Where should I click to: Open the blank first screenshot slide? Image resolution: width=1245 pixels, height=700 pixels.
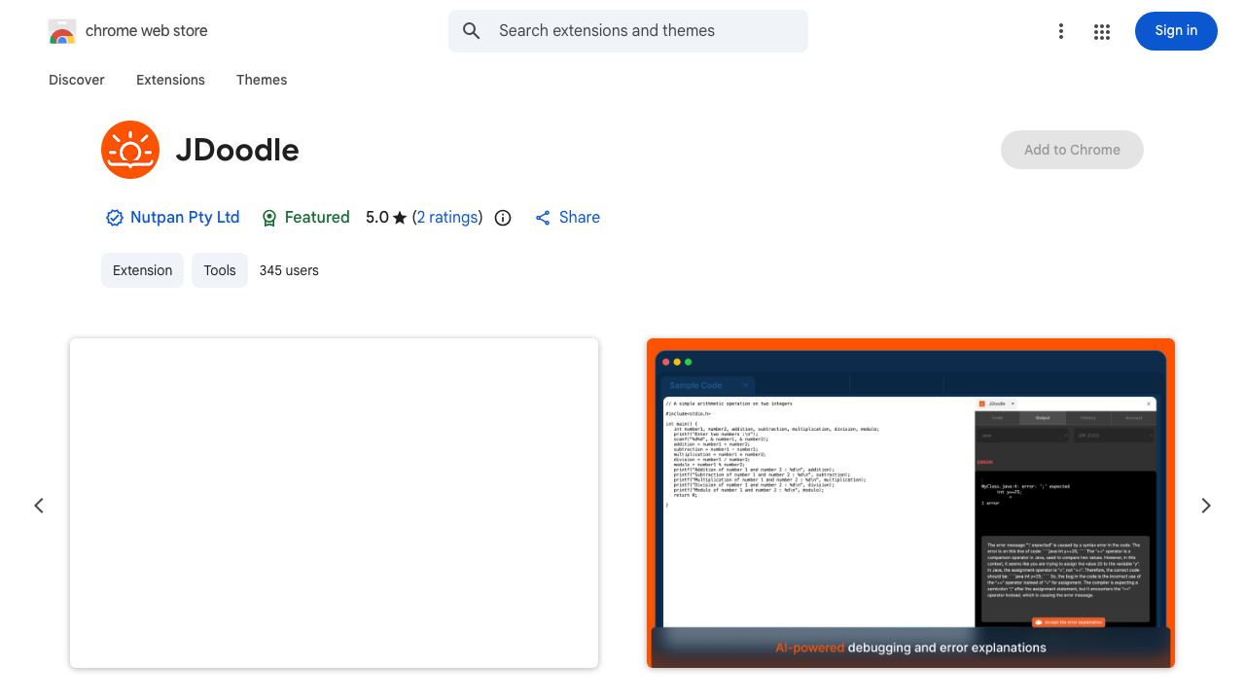(334, 503)
